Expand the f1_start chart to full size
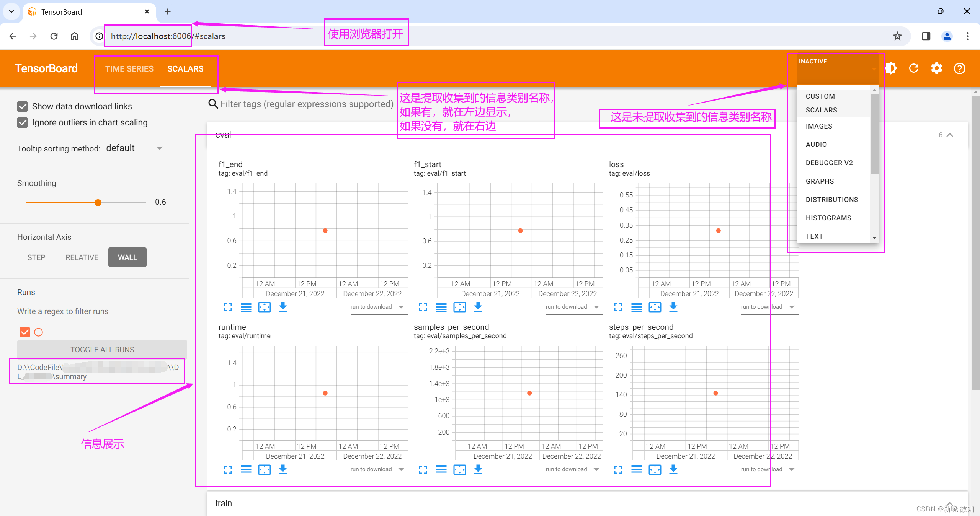 [x=423, y=307]
